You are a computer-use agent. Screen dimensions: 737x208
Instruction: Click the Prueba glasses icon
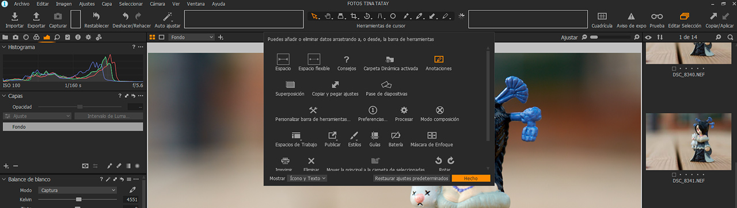pos(657,17)
